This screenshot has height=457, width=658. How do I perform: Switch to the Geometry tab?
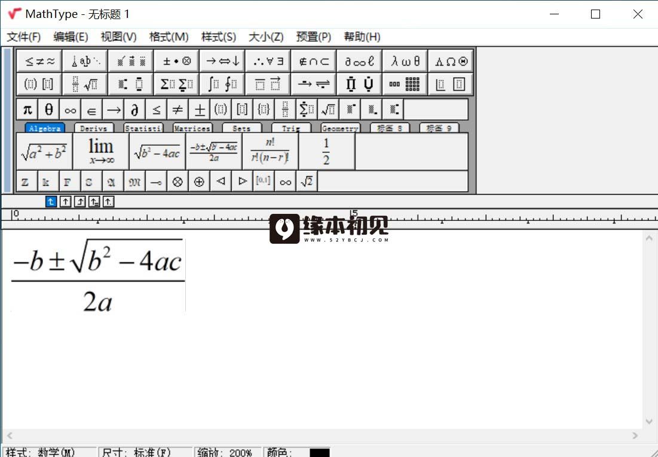click(x=340, y=128)
